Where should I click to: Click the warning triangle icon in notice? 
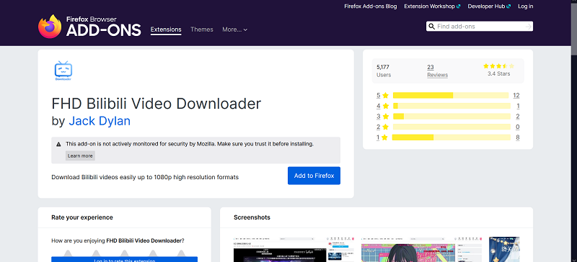pos(58,145)
